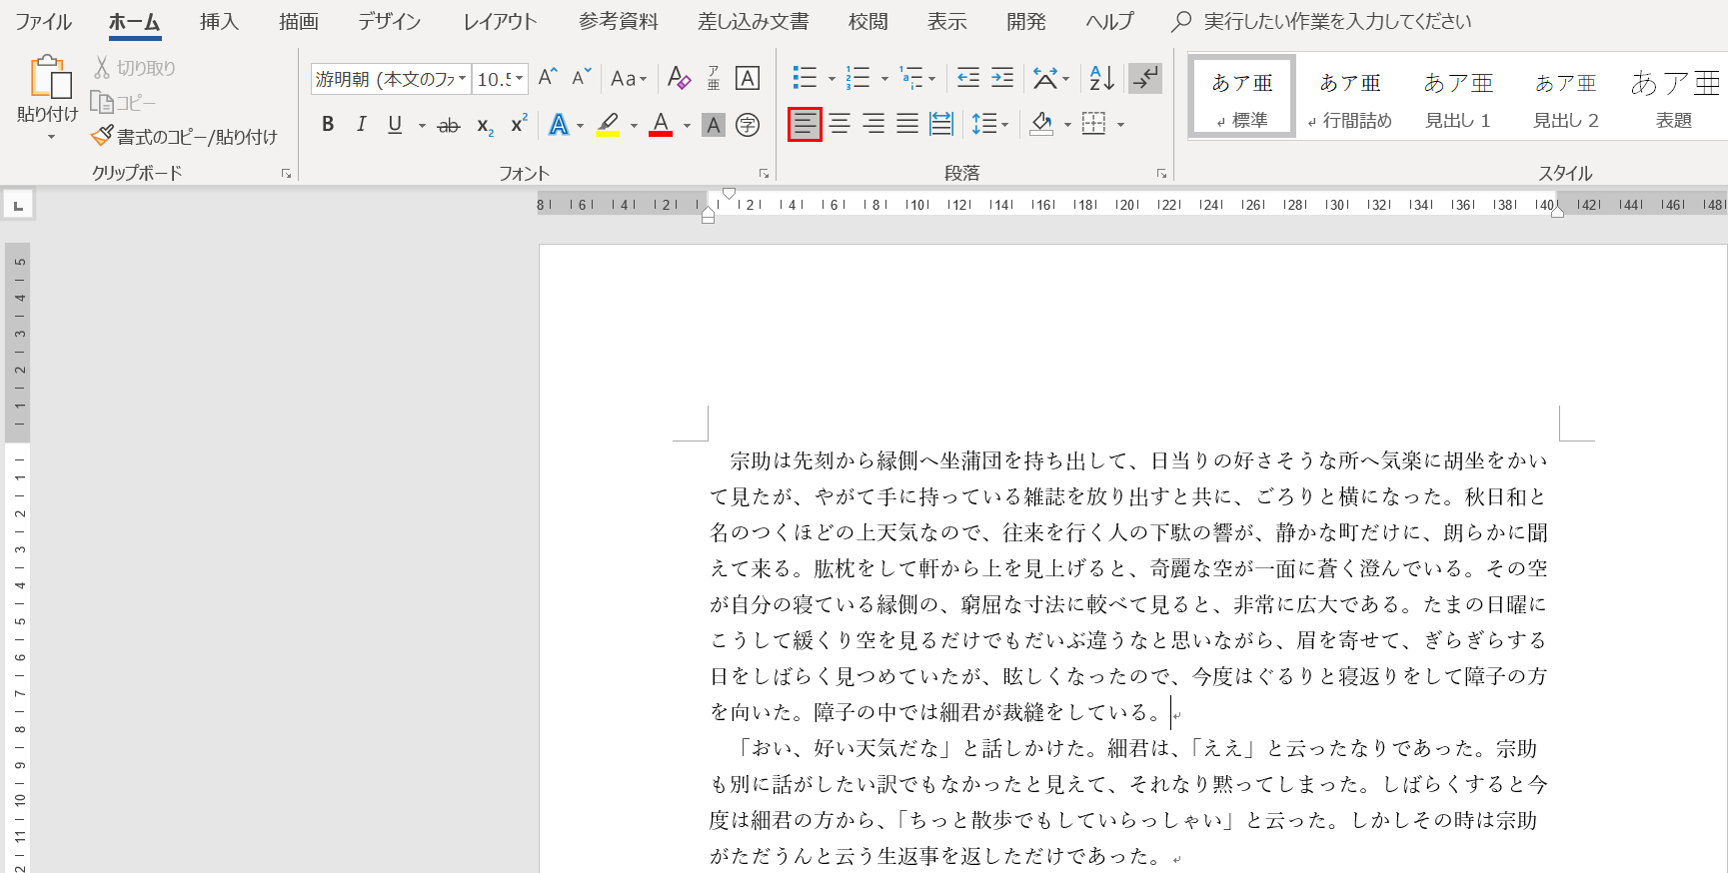The width and height of the screenshot is (1728, 873).
Task: Open bullets list dropdown arrow
Action: pyautogui.click(x=832, y=78)
